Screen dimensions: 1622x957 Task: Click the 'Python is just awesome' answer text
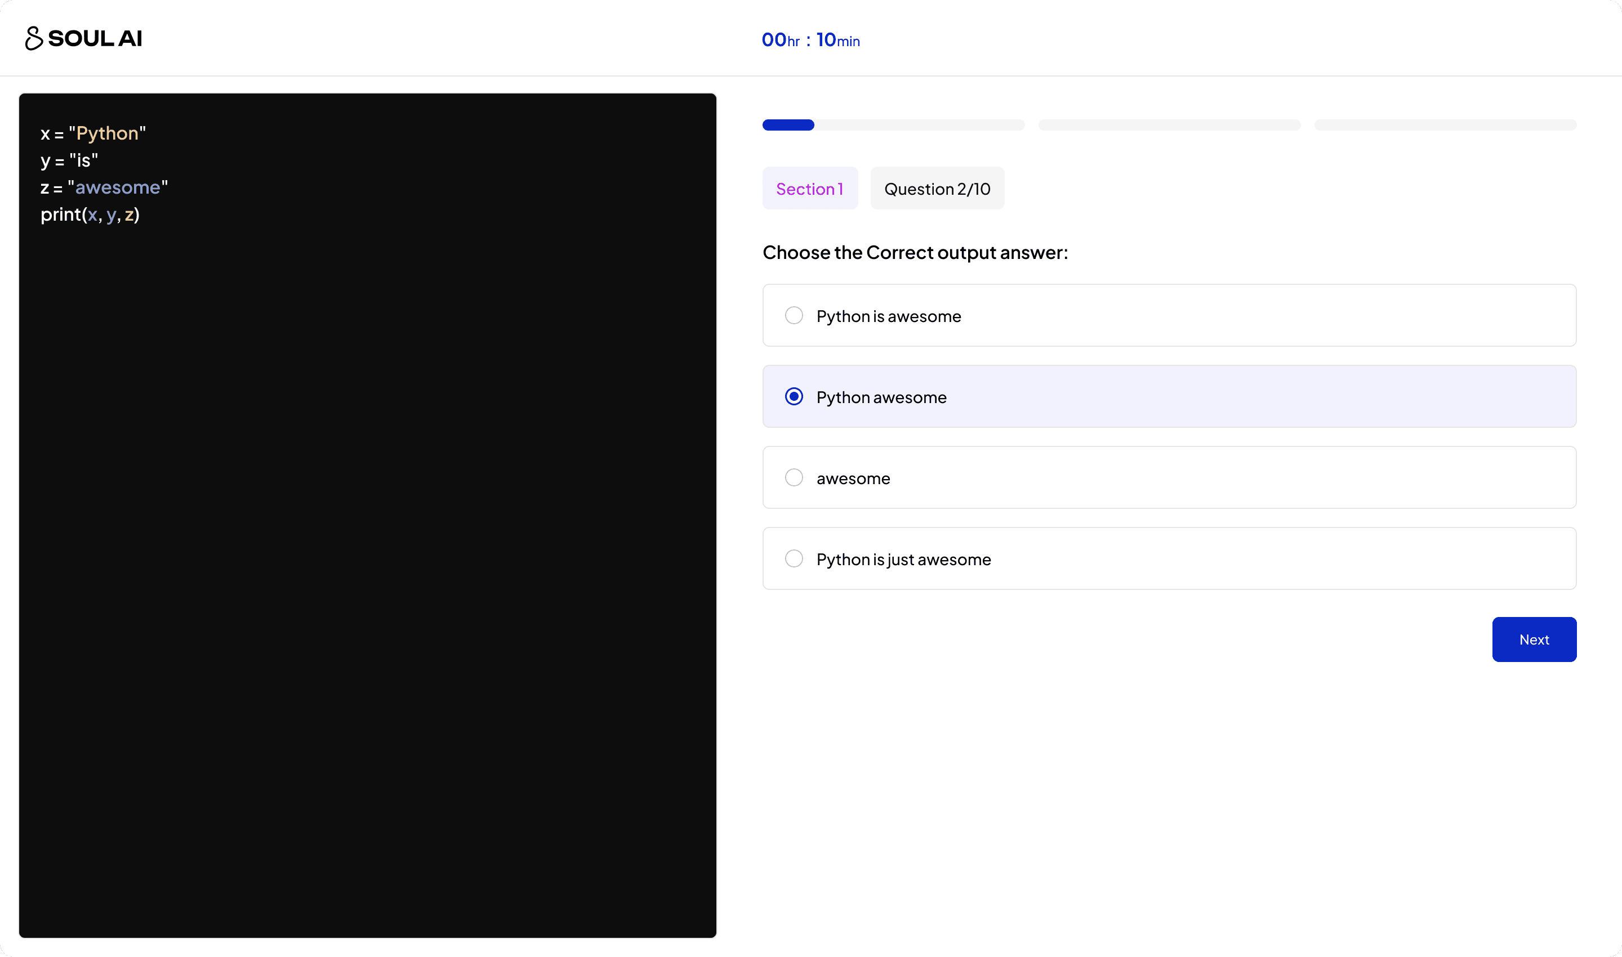point(903,559)
